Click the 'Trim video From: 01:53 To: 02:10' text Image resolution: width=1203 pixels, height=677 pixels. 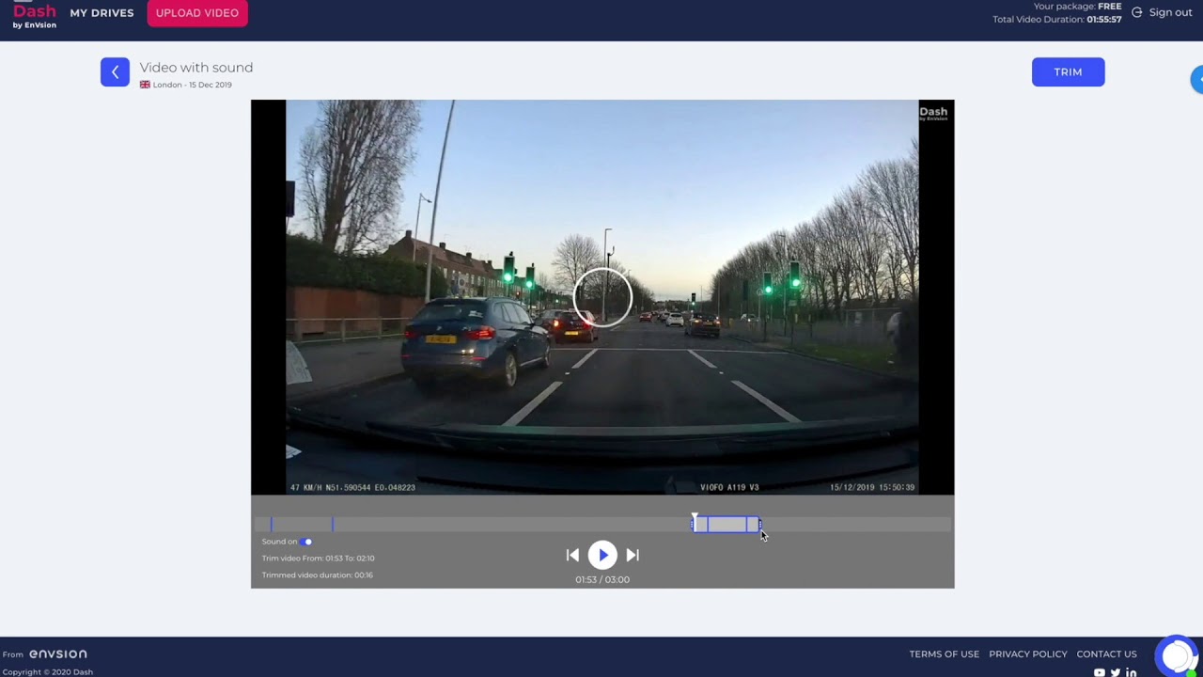click(x=319, y=559)
